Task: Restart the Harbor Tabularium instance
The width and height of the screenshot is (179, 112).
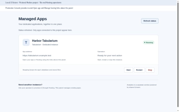Action: 139,70
